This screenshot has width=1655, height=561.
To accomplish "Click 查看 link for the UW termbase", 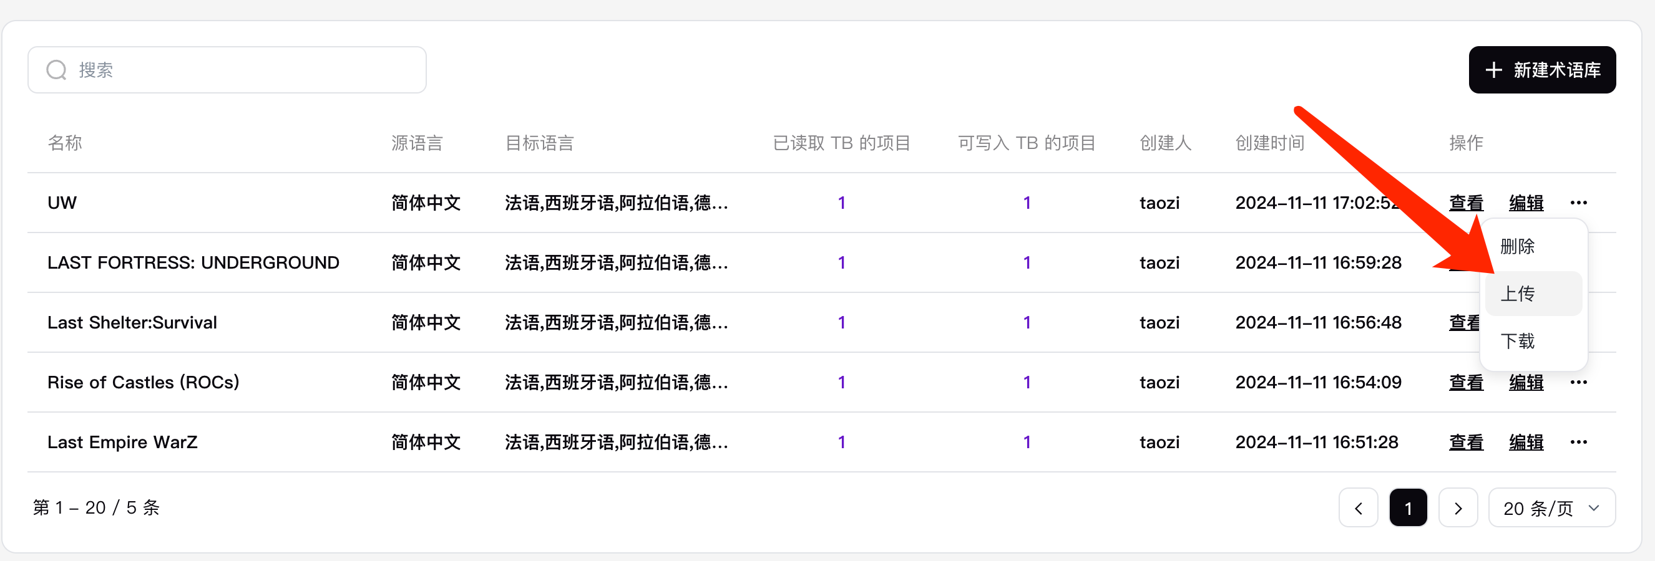I will pos(1465,203).
